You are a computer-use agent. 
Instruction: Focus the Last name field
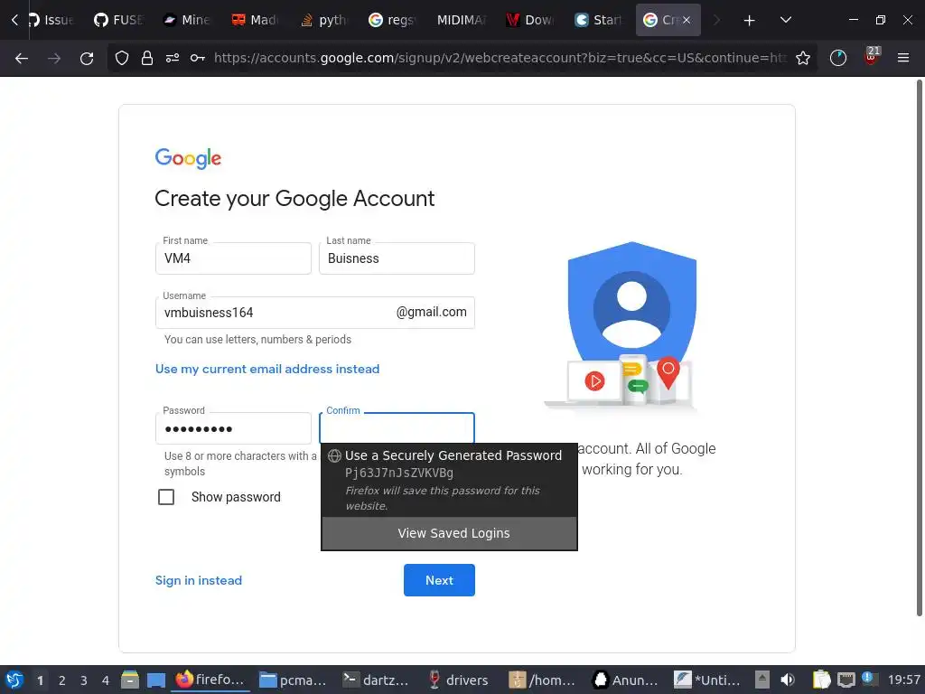397,258
